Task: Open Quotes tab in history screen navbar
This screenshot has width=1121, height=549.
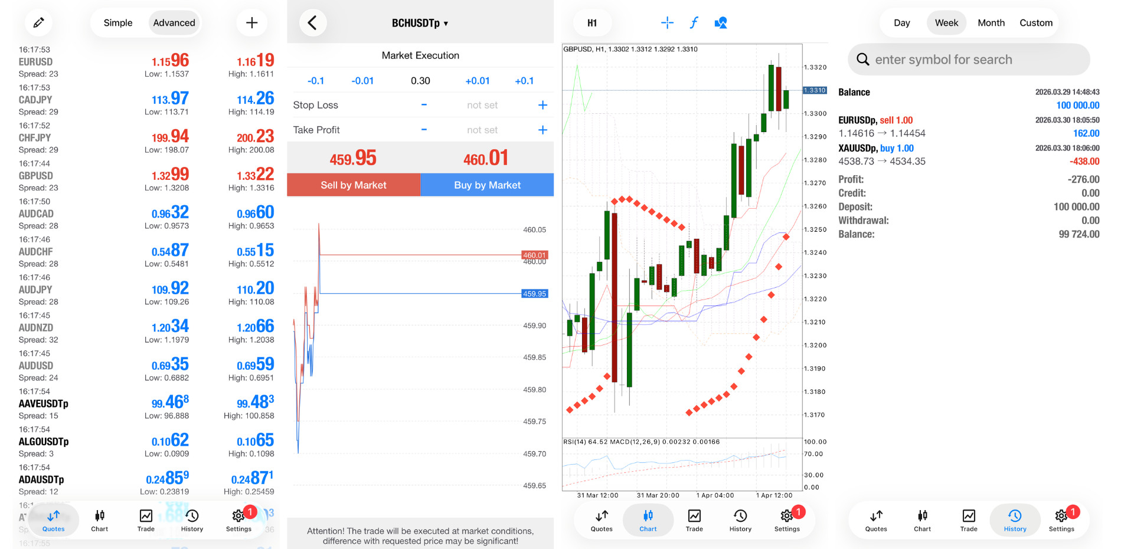Action: [876, 521]
